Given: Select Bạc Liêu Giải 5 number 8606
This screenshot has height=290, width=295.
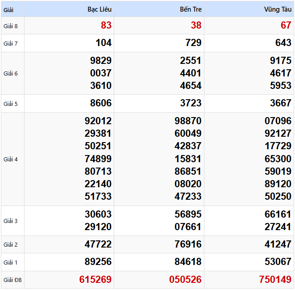Looking at the screenshot, I should pos(101,103).
